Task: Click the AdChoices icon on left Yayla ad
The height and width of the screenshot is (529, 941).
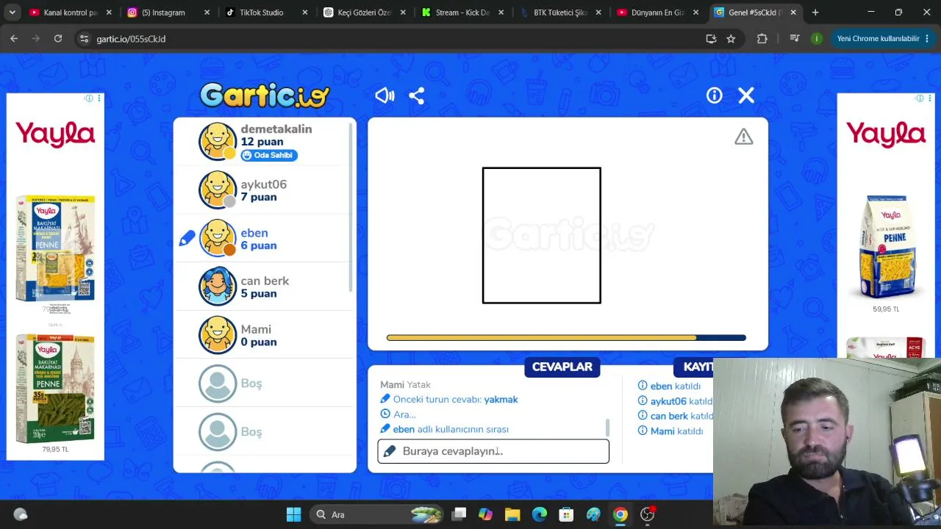Action: click(89, 98)
